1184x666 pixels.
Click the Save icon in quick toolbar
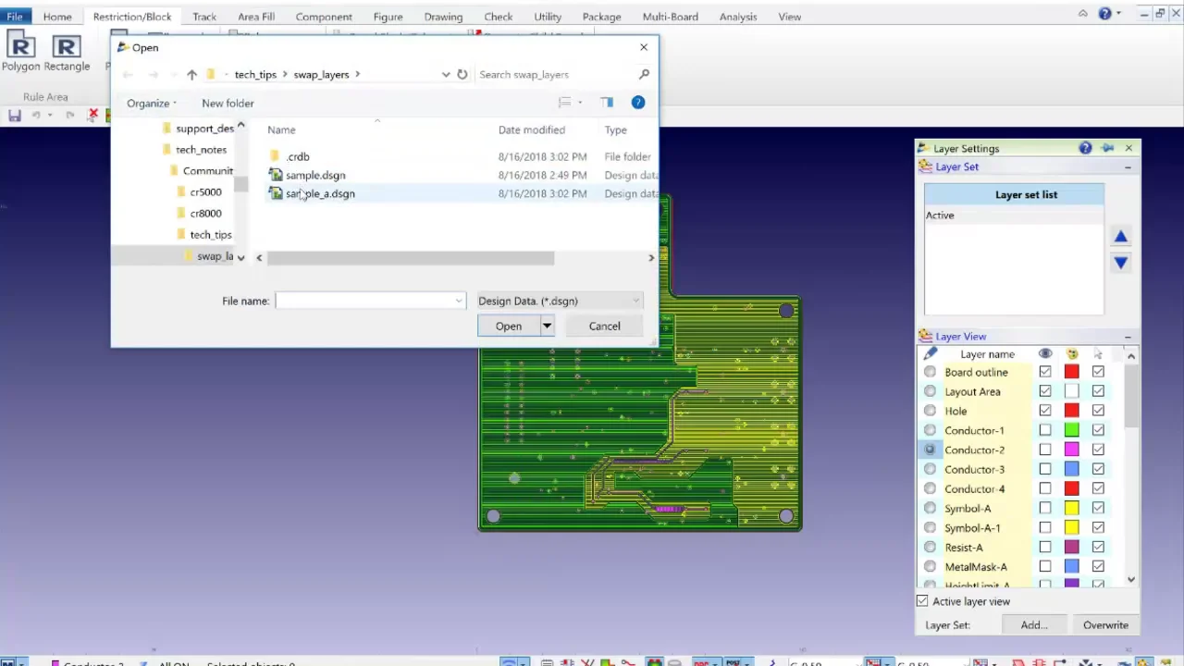point(15,115)
